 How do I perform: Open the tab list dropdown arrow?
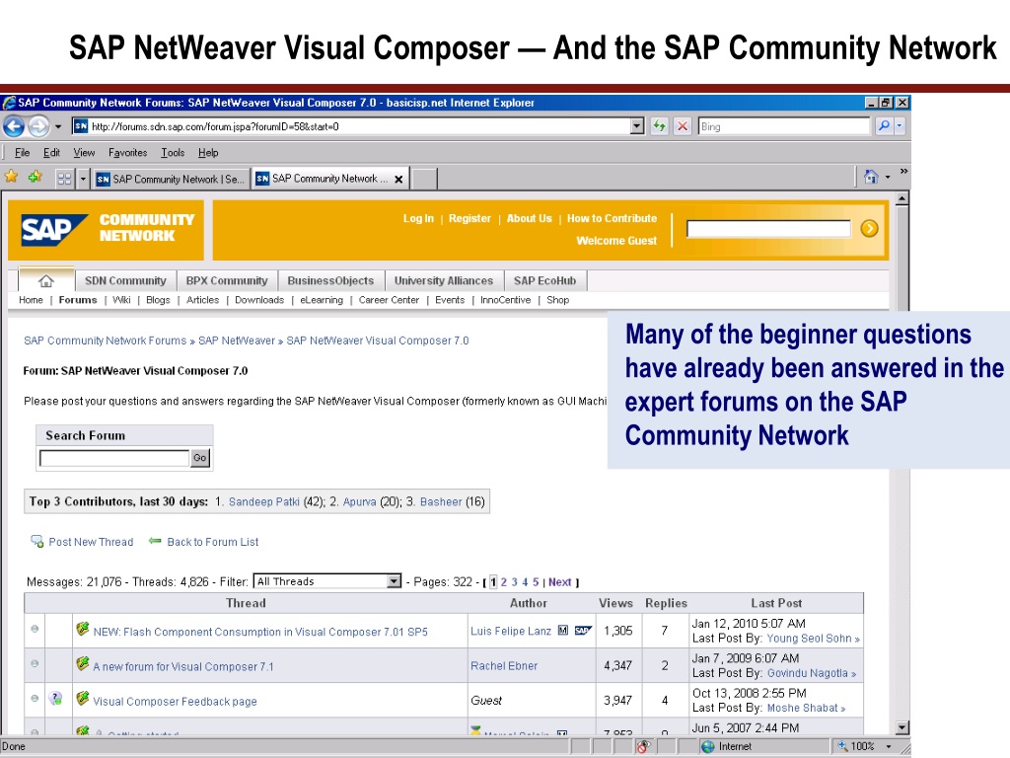coord(83,179)
